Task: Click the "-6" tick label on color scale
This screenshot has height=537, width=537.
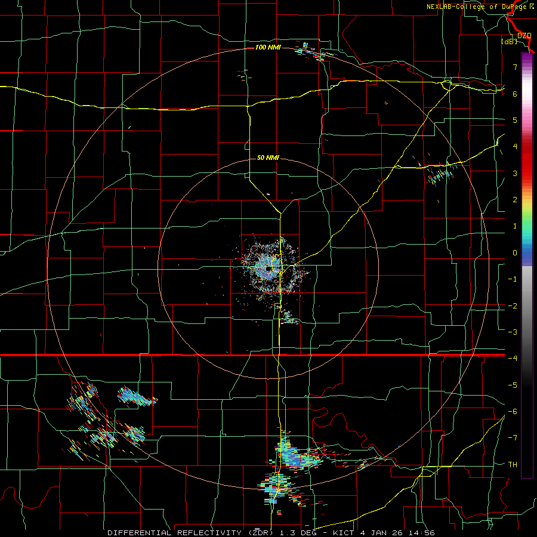Action: (x=513, y=412)
